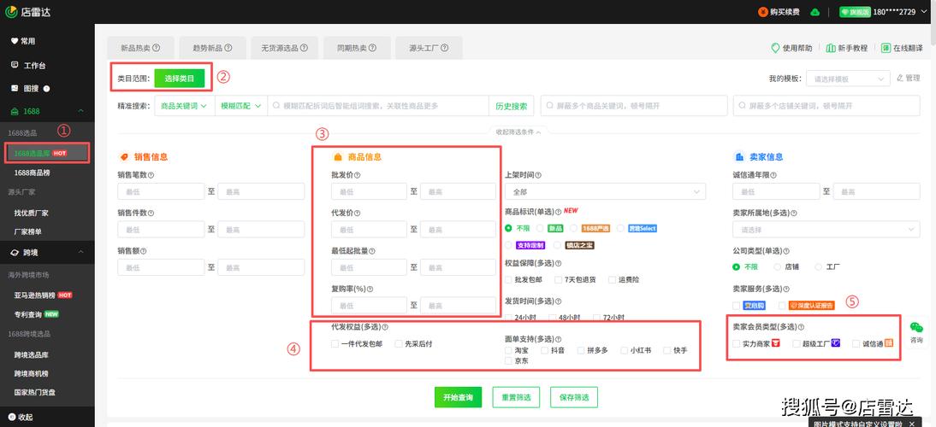Collapse the 1688 sidebar section
The width and height of the screenshot is (936, 427).
pos(80,111)
